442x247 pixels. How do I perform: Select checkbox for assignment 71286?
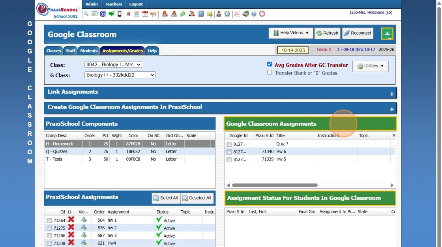point(49,236)
